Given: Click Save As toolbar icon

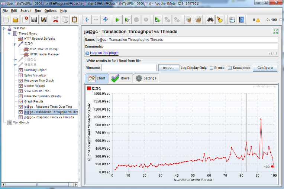Looking at the screenshot, I should 43,20.
